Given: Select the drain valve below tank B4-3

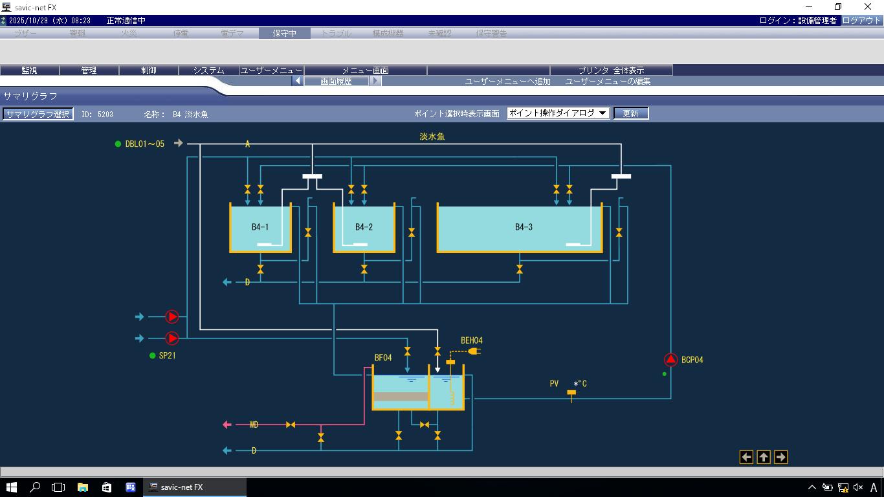Looking at the screenshot, I should [x=520, y=269].
